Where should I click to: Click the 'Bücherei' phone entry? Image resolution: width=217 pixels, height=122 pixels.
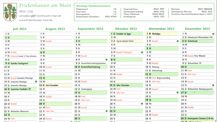(x=175, y=9)
